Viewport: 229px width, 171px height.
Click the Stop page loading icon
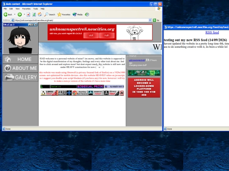[28, 14]
